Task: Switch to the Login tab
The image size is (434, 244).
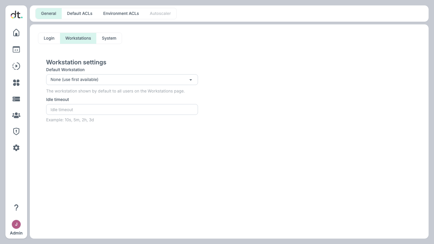Action: [49, 38]
